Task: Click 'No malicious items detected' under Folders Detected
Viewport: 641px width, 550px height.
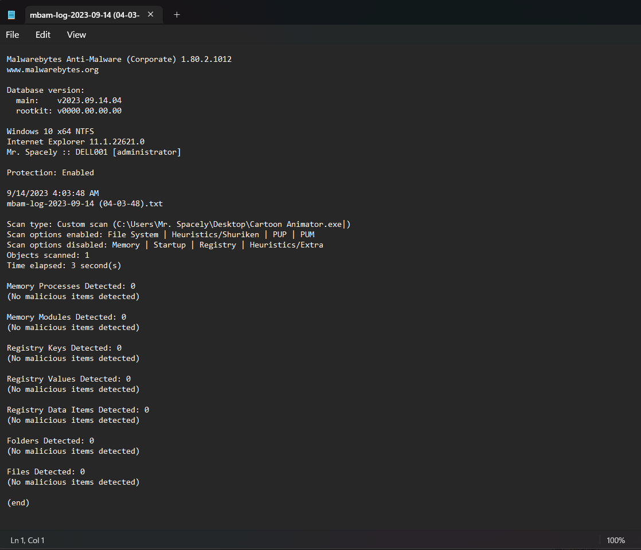Action: pos(73,451)
